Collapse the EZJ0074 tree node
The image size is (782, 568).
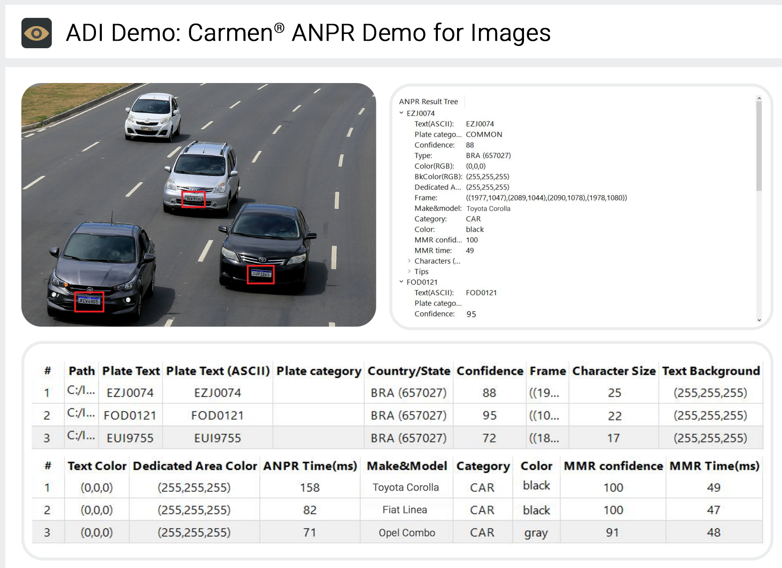[401, 113]
